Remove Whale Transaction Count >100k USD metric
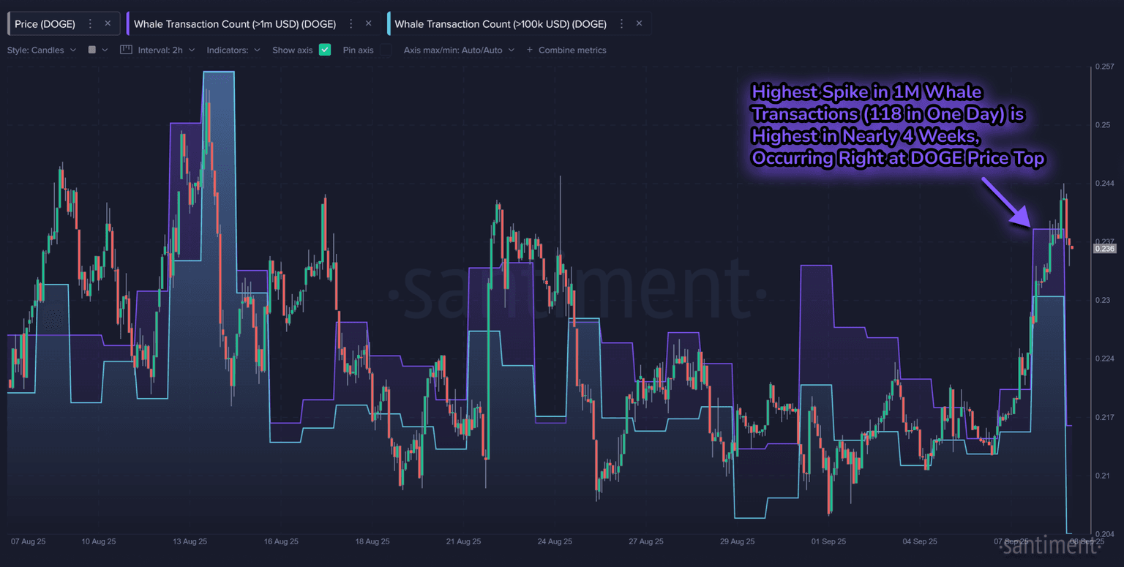This screenshot has width=1124, height=567. (639, 24)
